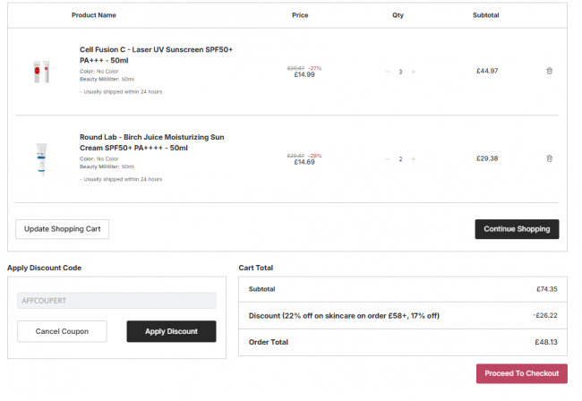
Task: Decrease Cell Fusion C sunscreen quantity
Action: 388,72
